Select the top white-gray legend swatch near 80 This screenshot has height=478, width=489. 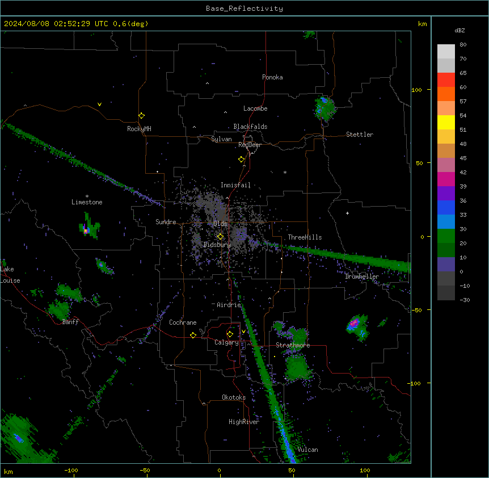pos(446,52)
